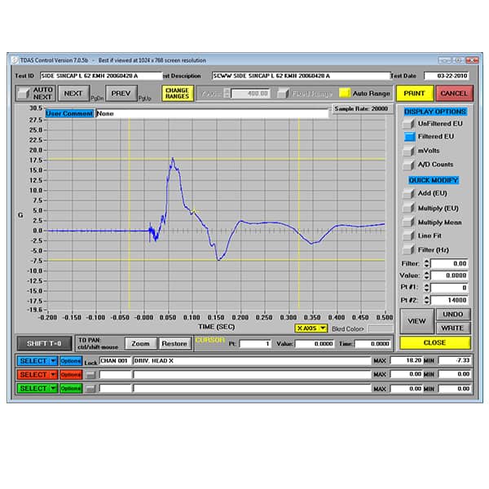The height and width of the screenshot is (489, 489).
Task: Click the Test ID input field
Action: [x=101, y=76]
